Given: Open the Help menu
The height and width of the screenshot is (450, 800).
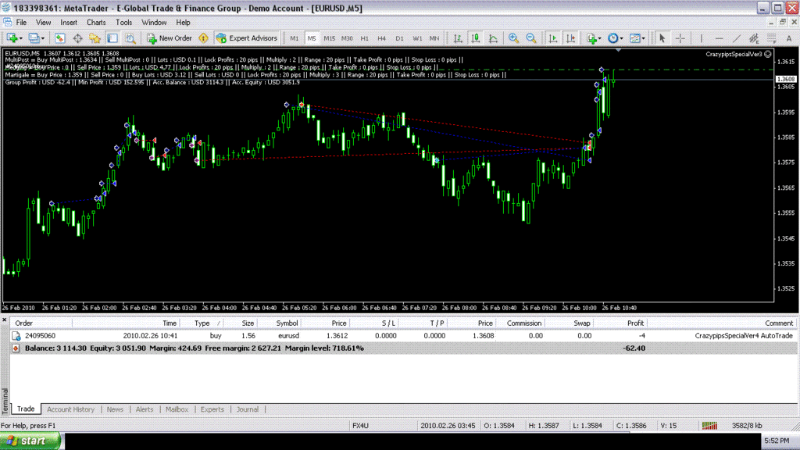Looking at the screenshot, I should 183,23.
